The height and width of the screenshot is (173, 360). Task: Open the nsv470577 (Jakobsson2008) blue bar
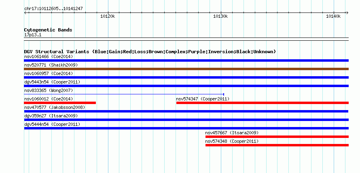[186, 111]
